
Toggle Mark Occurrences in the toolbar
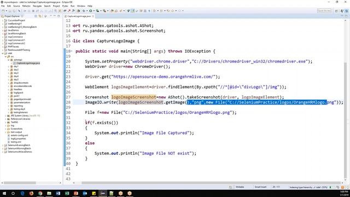[133, 11]
